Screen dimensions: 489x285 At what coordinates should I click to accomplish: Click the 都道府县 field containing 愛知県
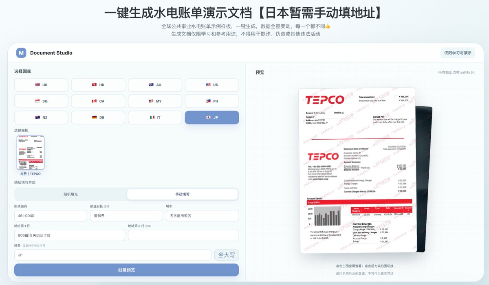(126, 216)
